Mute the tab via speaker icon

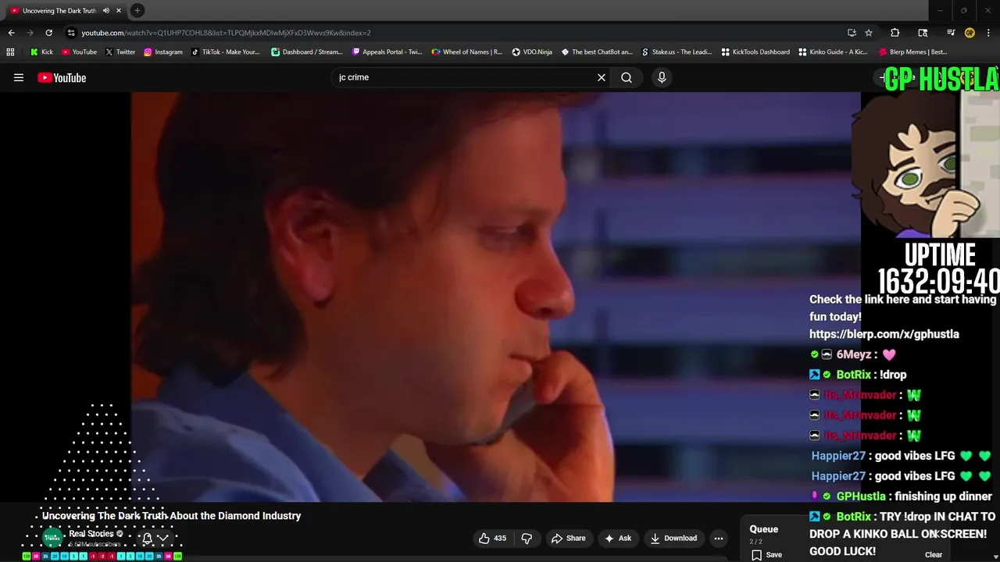point(105,11)
